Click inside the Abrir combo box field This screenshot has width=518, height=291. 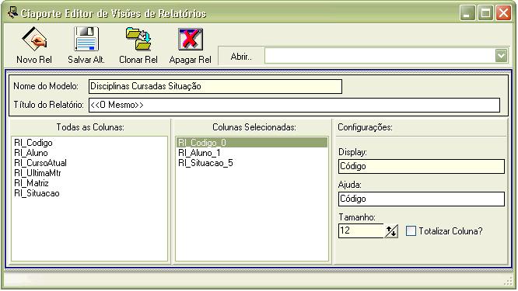(380, 56)
